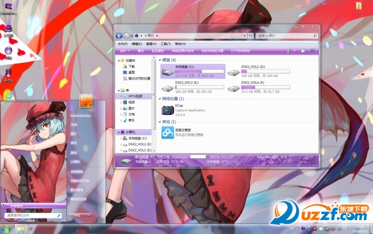Click 映射网络驱动器 in the toolbar
The width and height of the screenshot is (373, 234).
213,51
